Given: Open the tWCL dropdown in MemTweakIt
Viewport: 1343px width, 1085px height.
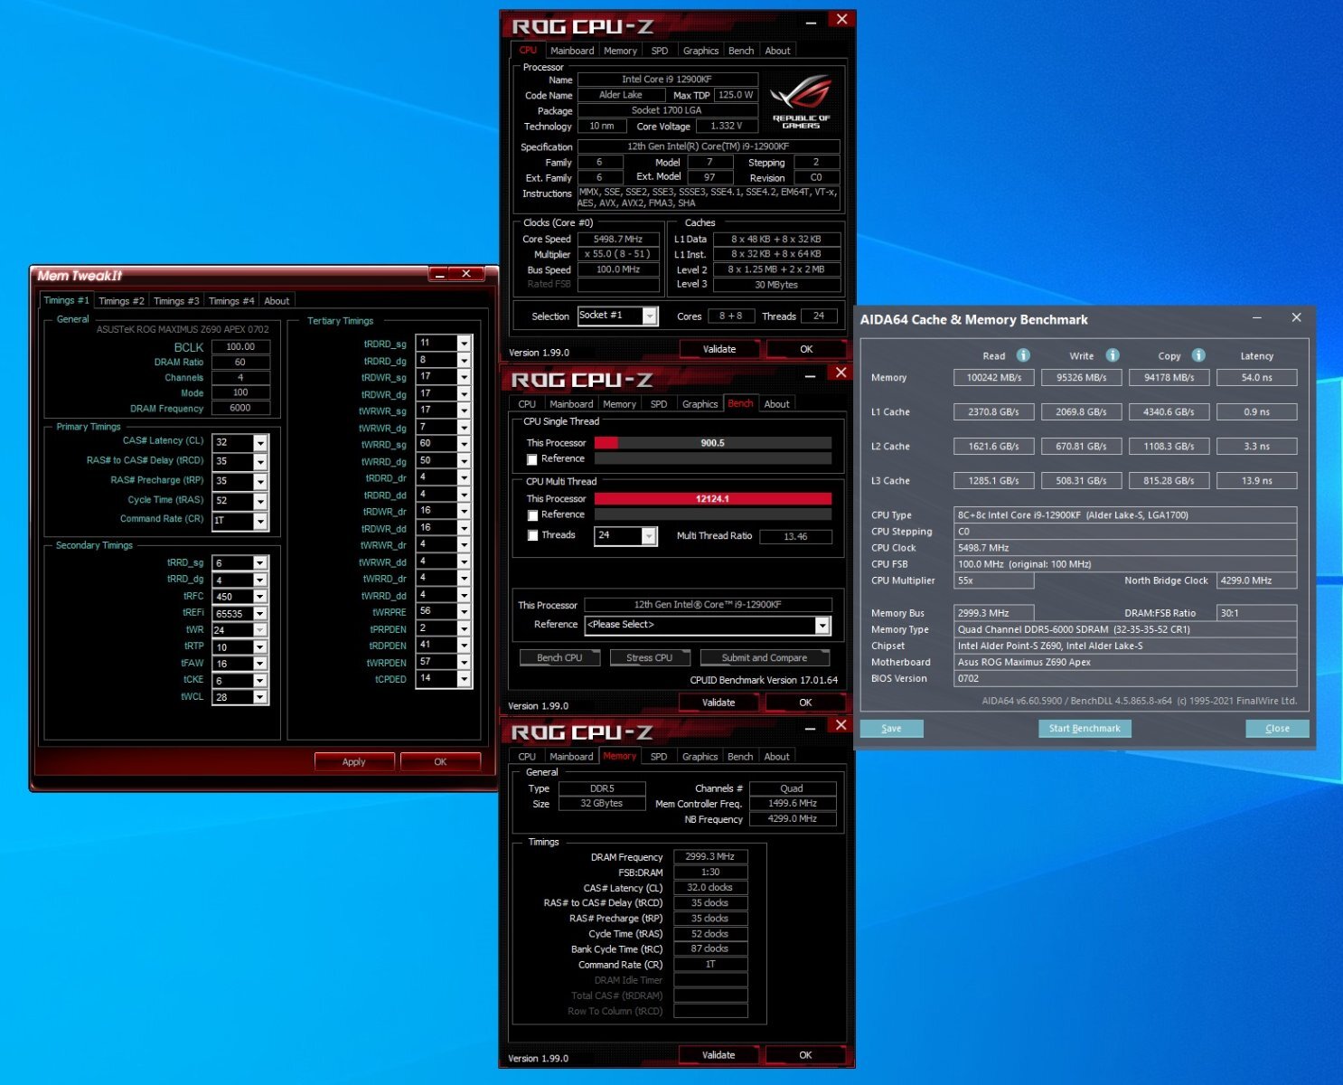Looking at the screenshot, I should 260,698.
